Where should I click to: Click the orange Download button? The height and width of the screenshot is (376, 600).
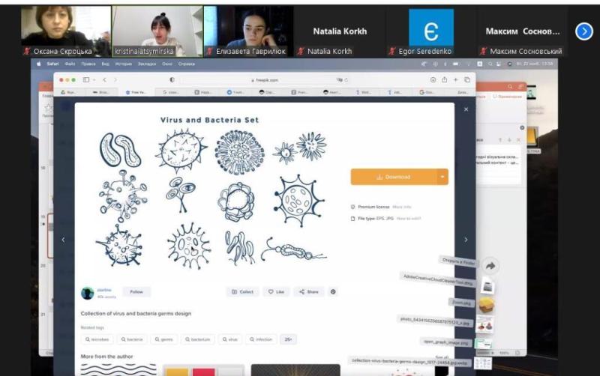tap(394, 177)
